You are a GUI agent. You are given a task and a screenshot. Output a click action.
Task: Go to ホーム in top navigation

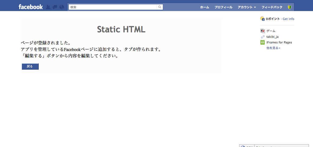coord(205,7)
